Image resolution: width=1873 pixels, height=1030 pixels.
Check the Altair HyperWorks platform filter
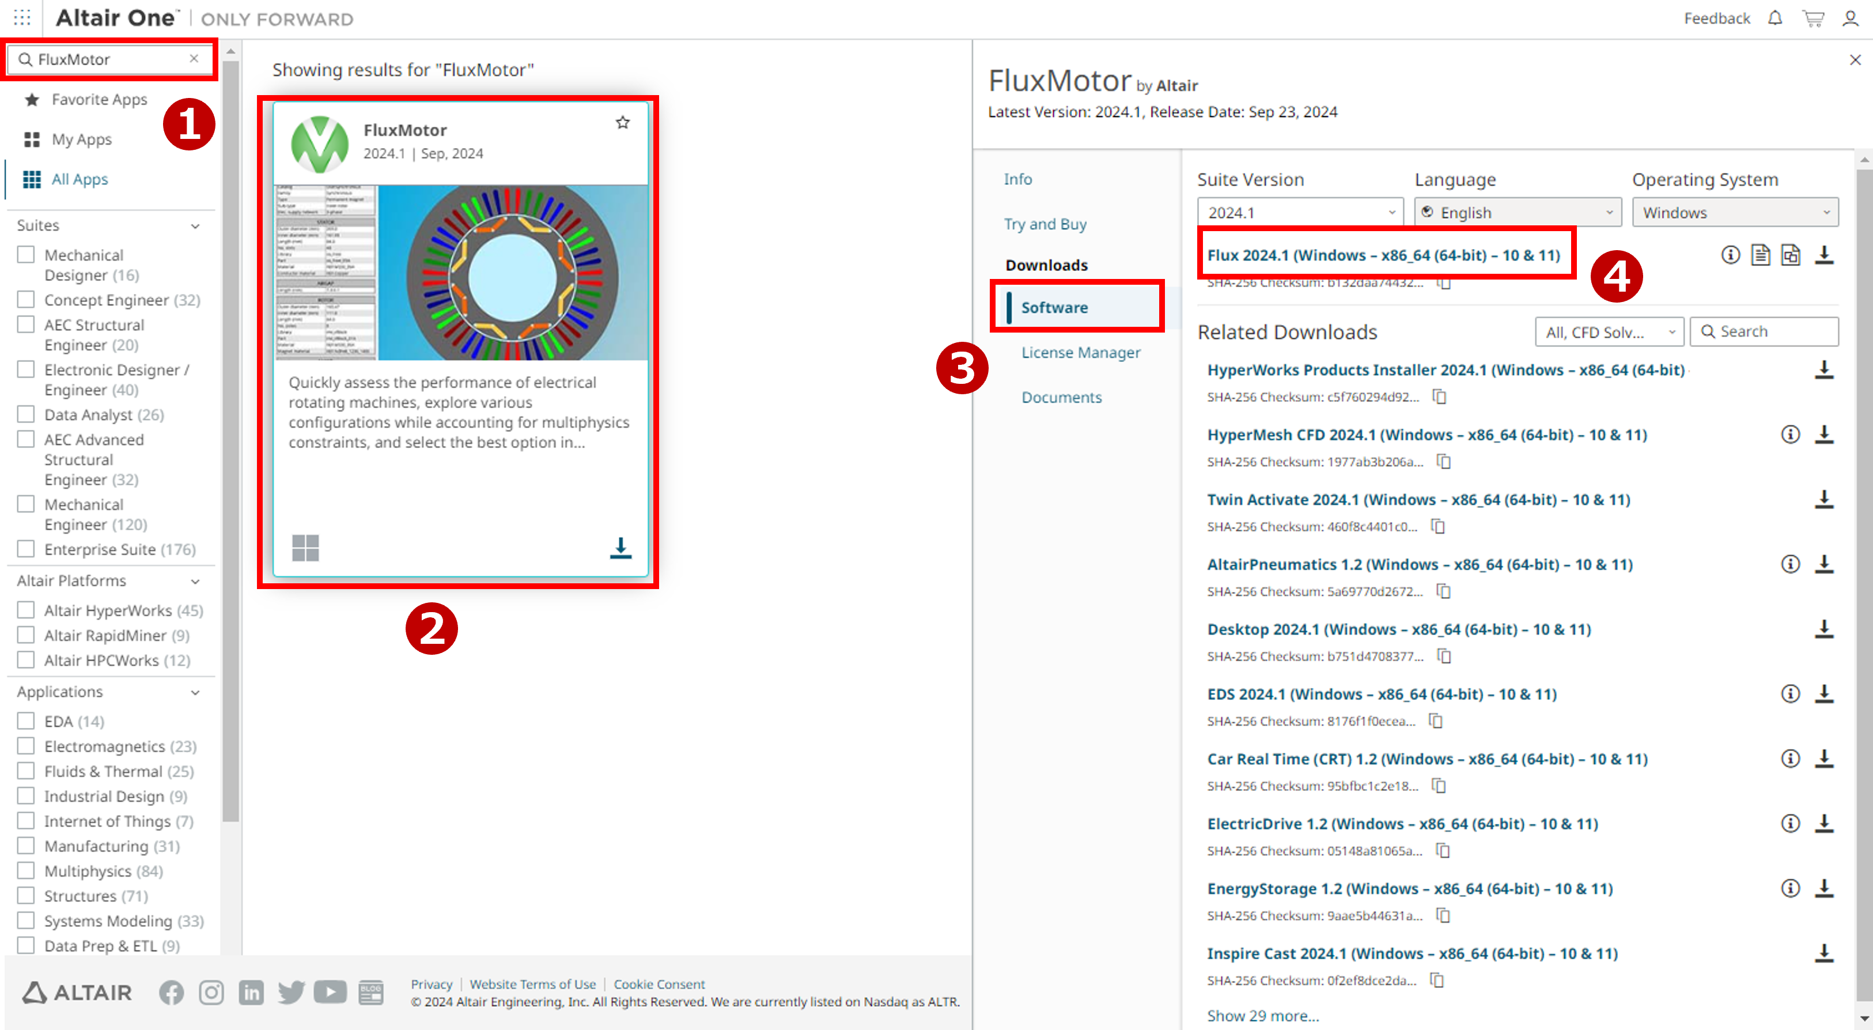(26, 610)
